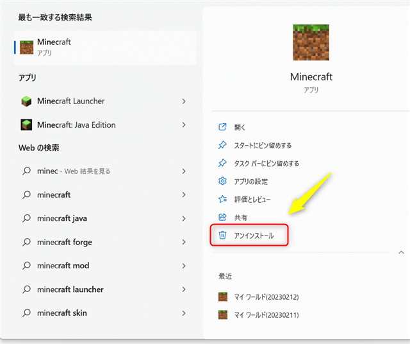
Task: Click the share icon next to 共有
Action: click(x=223, y=218)
